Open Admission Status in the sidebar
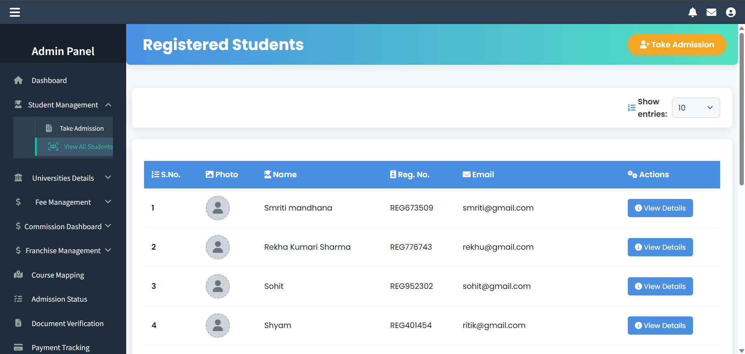The height and width of the screenshot is (354, 745). (x=59, y=299)
